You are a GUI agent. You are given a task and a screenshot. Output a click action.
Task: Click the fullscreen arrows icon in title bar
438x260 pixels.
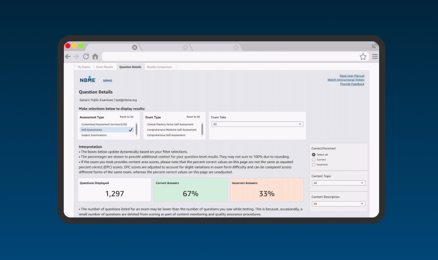375,45
